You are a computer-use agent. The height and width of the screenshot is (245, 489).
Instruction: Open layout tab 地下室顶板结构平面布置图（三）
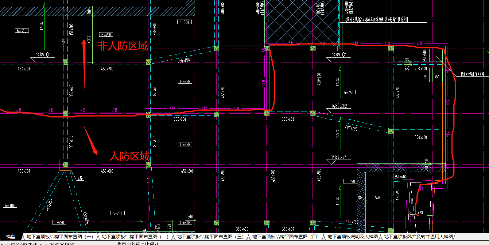[x=210, y=236]
